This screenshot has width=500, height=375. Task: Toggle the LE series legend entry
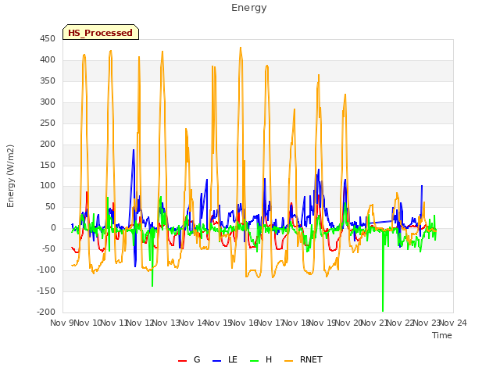225,359
